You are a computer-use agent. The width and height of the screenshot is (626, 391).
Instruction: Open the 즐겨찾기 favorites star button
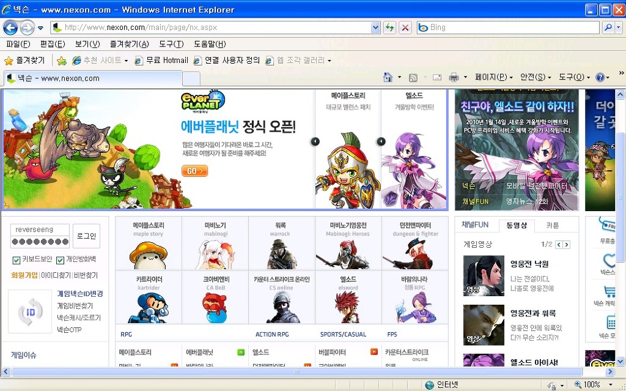click(24, 61)
